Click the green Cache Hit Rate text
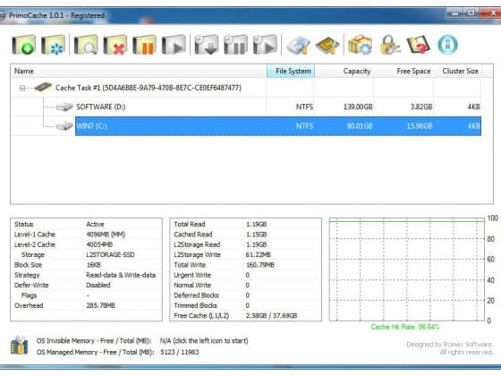 (x=404, y=327)
